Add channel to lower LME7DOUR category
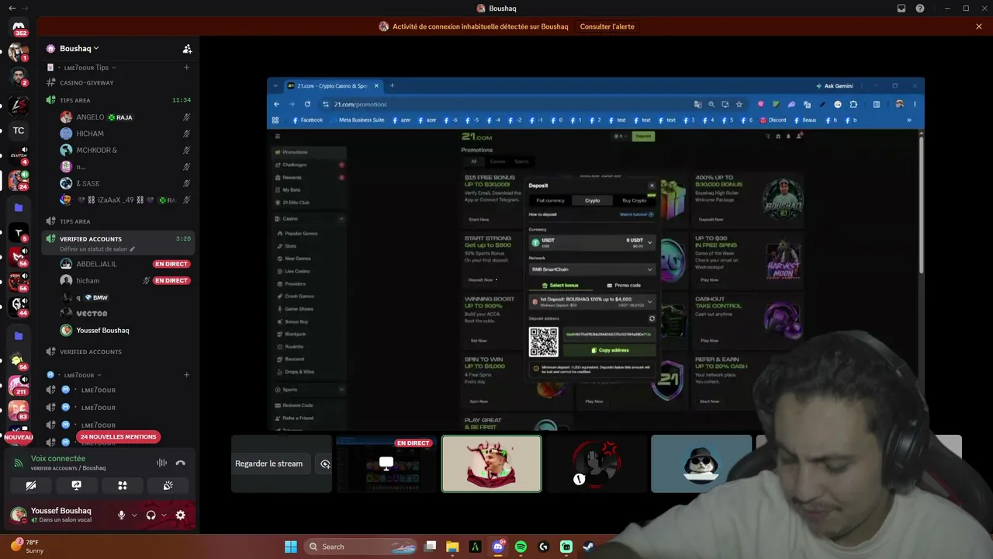Viewport: 993px width, 559px height. click(x=186, y=375)
